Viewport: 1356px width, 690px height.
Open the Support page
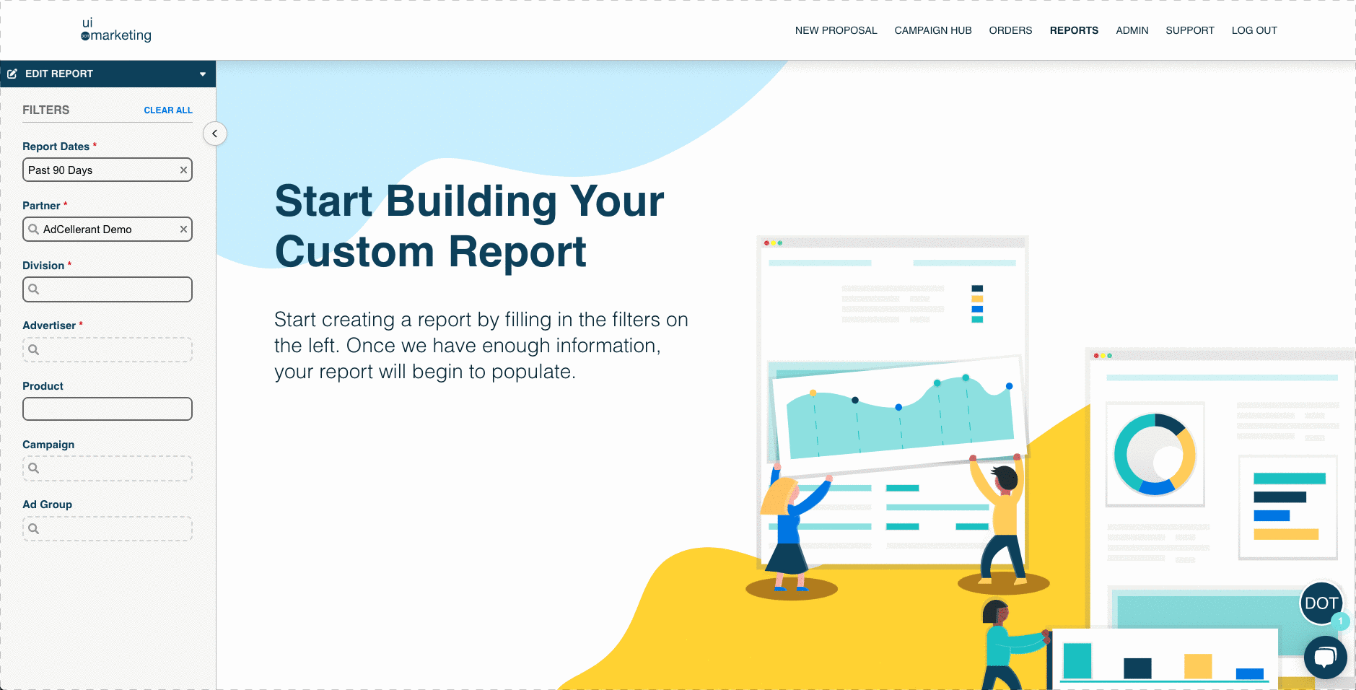click(x=1189, y=30)
